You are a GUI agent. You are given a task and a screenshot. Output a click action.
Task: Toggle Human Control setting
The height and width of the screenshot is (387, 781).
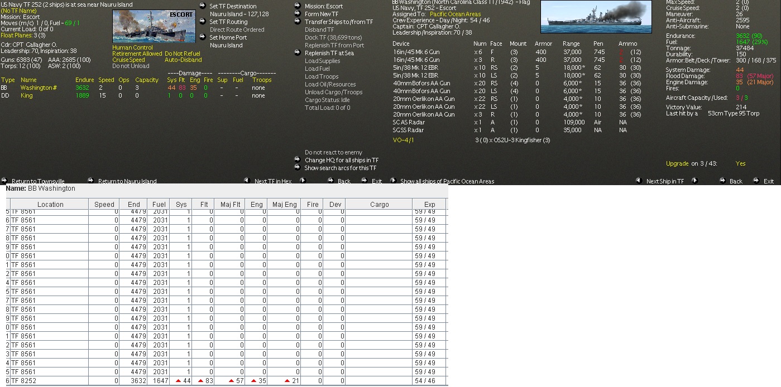tap(131, 47)
